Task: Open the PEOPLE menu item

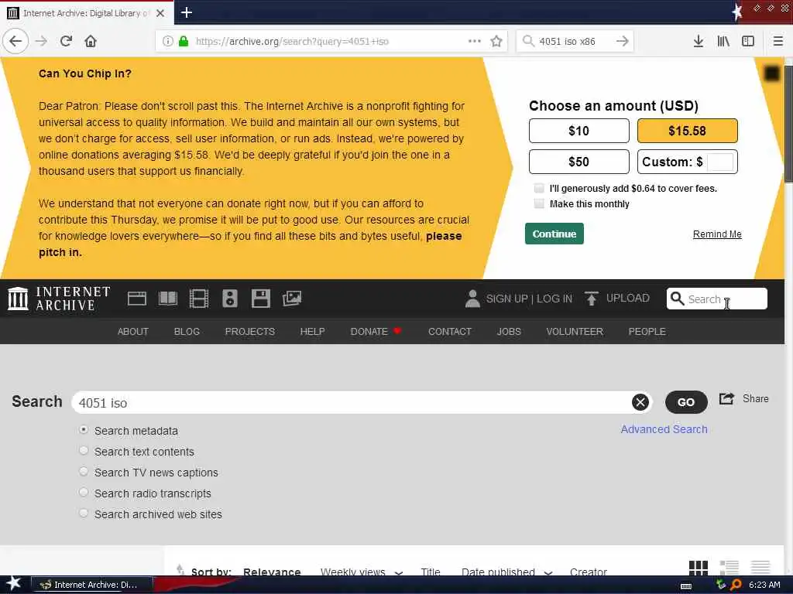Action: [x=647, y=331]
